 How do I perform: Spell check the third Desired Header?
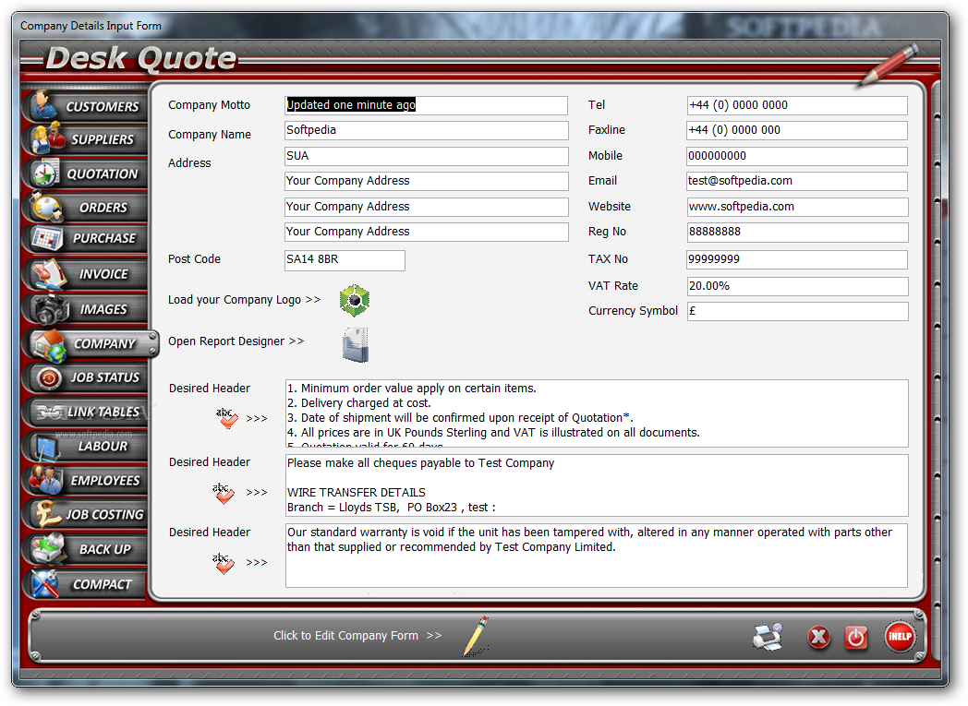pos(224,563)
